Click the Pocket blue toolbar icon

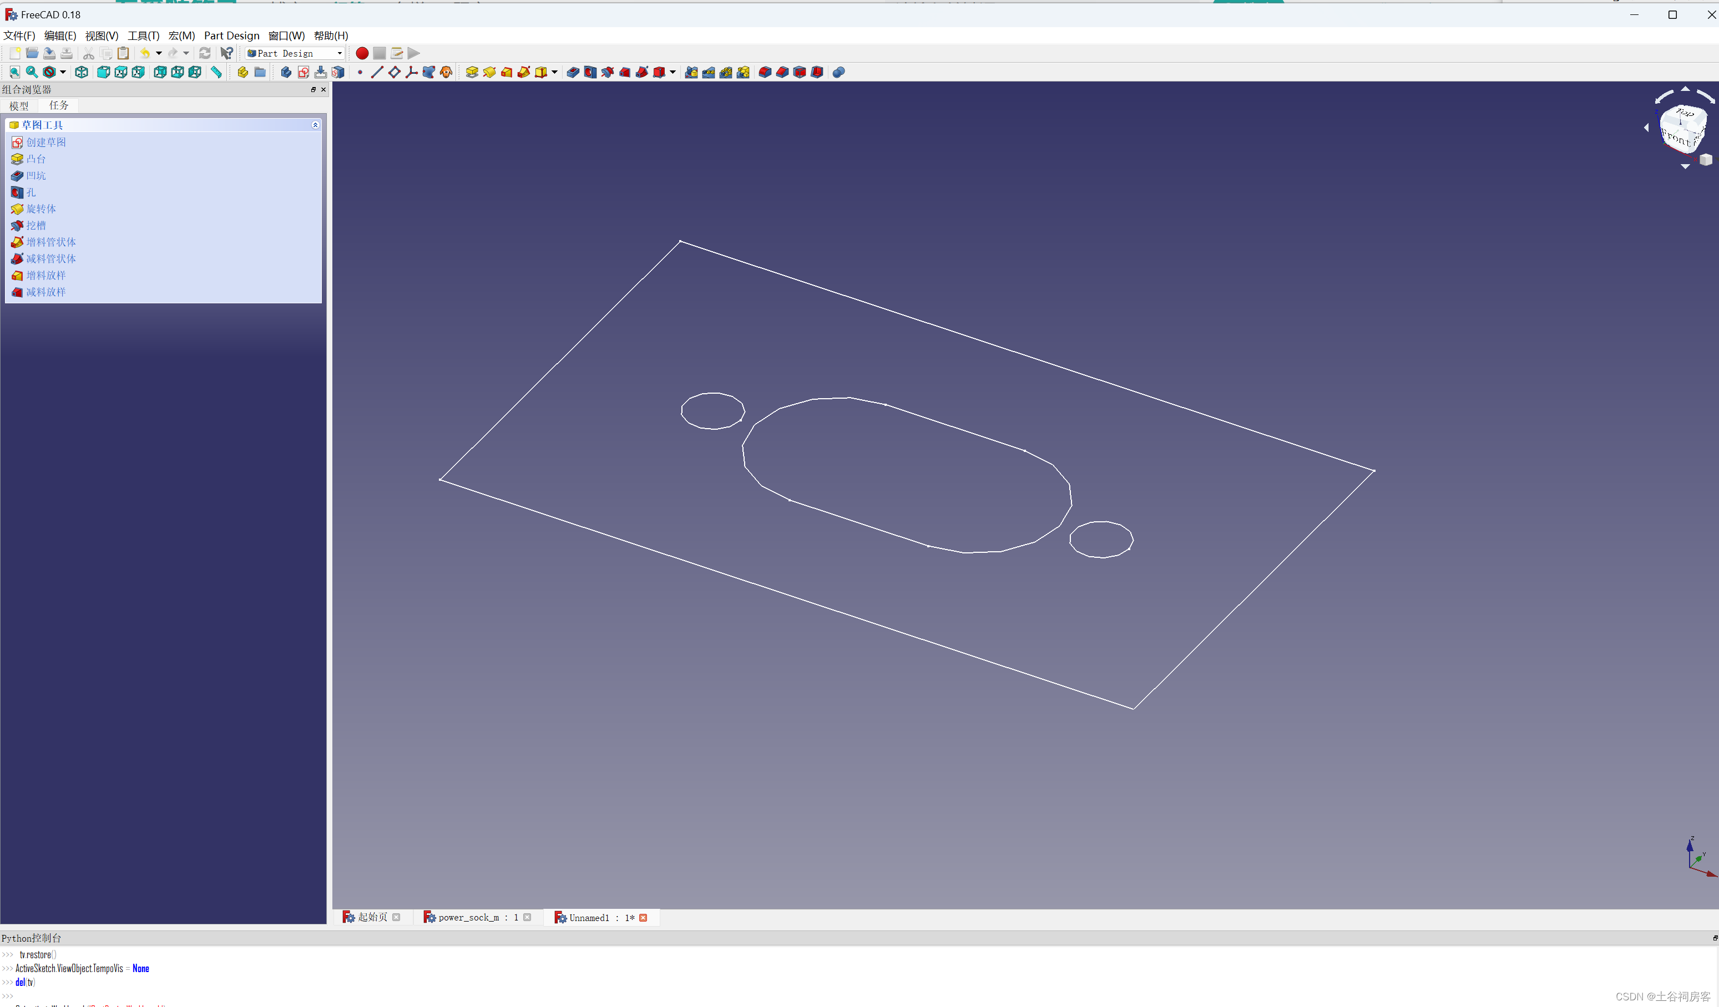point(573,72)
